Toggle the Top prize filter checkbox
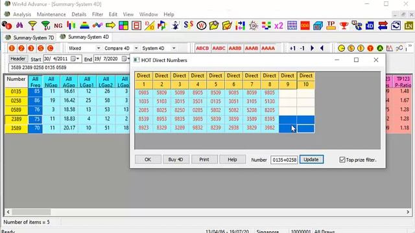Screen dimensions: 415x233 [342, 160]
